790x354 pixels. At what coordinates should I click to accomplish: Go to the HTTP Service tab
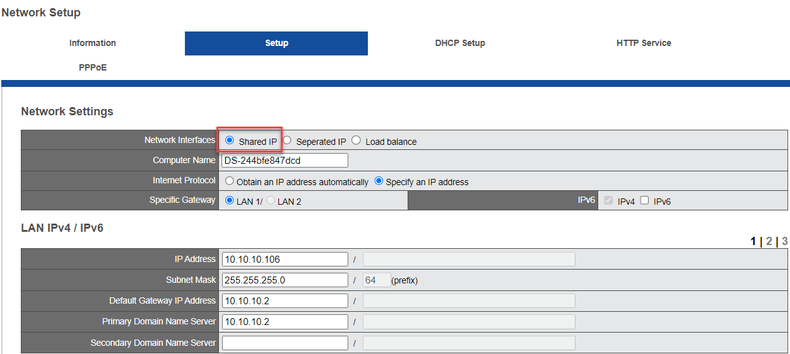(644, 43)
